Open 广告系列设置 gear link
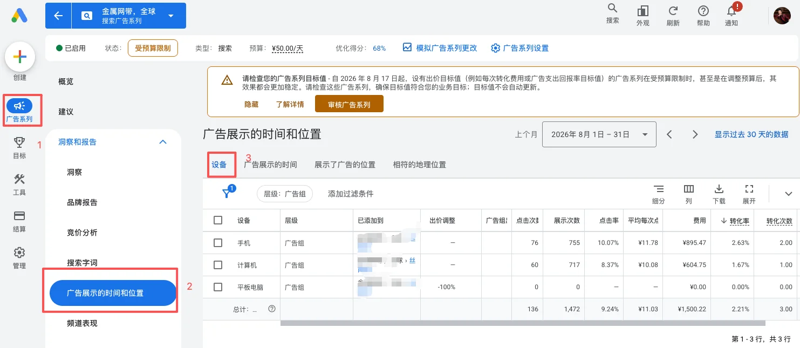 click(520, 48)
